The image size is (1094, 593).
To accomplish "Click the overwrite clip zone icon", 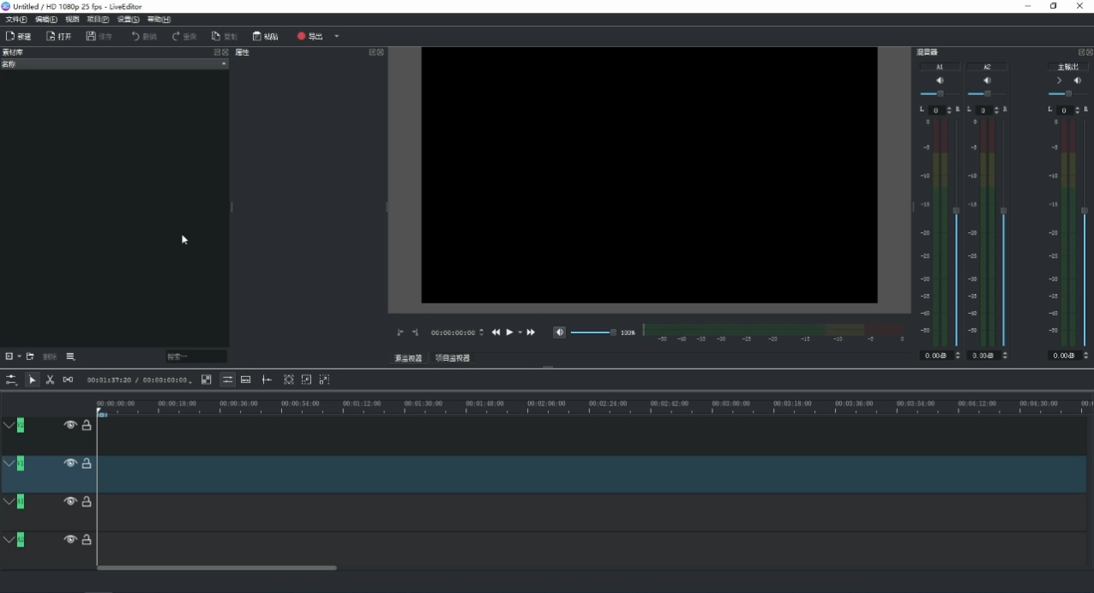I will coord(246,380).
